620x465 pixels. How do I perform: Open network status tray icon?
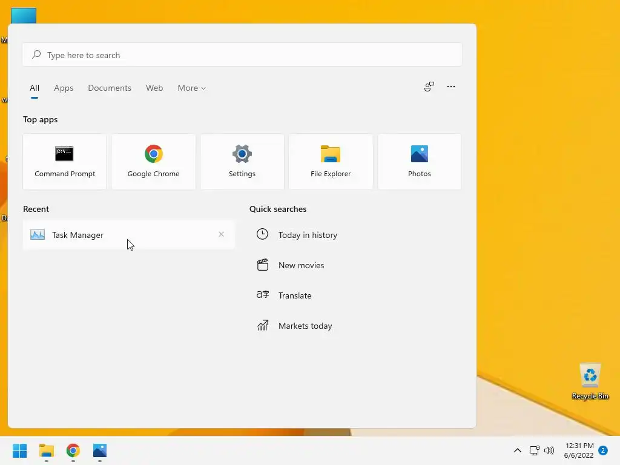click(534, 450)
